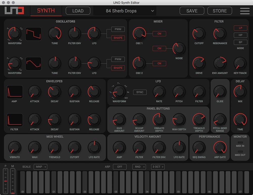Click the amp envelope DECAY knob
Image resolution: width=253 pixels, height=195 pixels.
click(x=55, y=92)
